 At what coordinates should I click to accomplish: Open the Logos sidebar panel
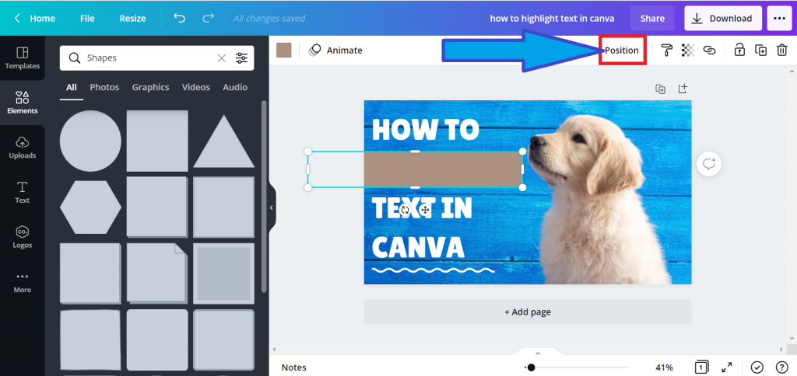[22, 237]
